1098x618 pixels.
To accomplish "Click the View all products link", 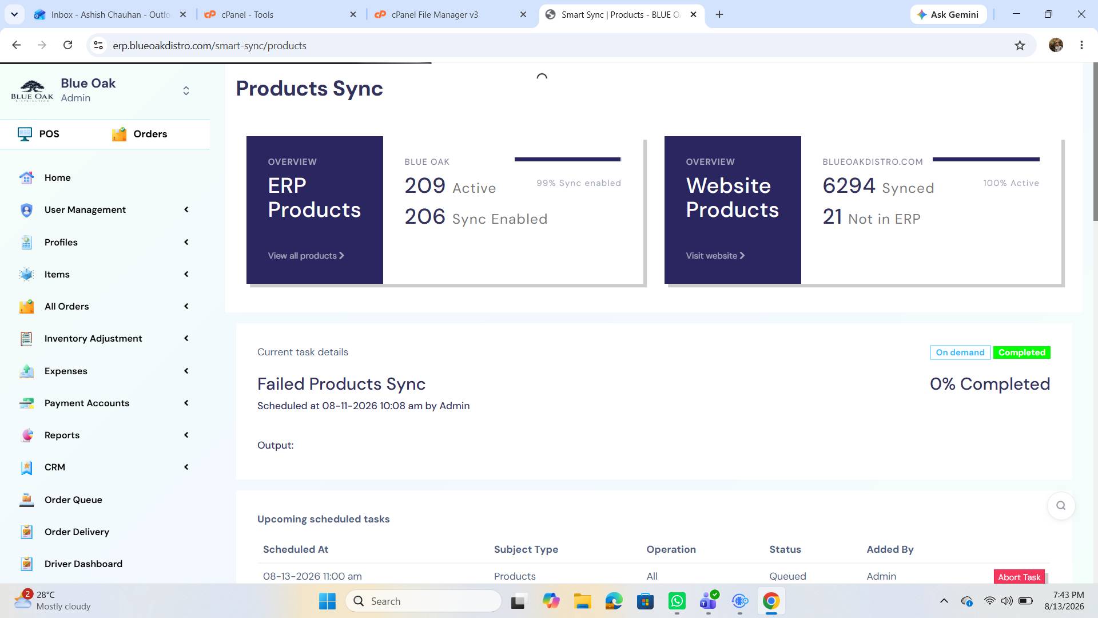I will pyautogui.click(x=306, y=256).
